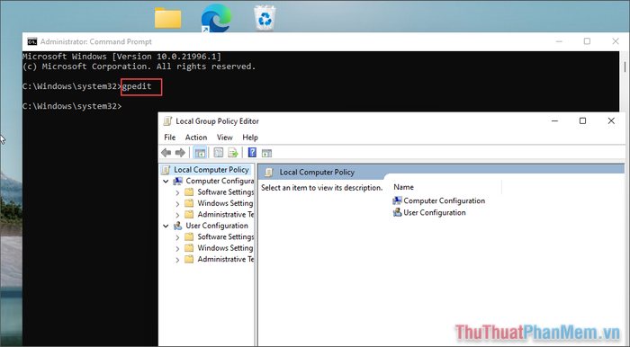Screen dimensions: 630x347
Task: Select Windows Settings folder under Computer Configuration
Action: 225,203
